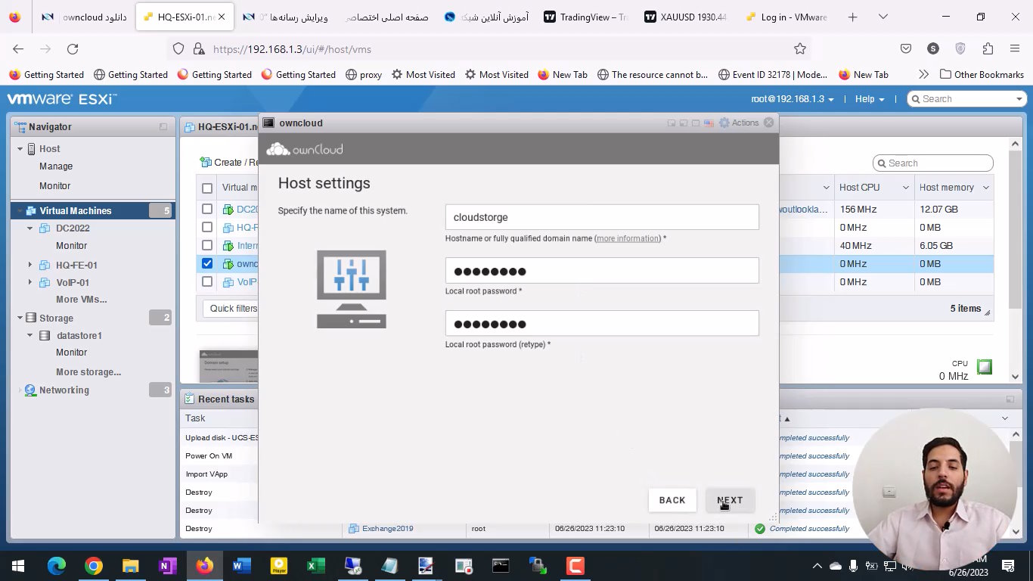Open the Firefox application hamburger menu

[1015, 48]
